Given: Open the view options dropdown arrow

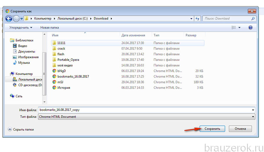Looking at the screenshot, I should pyautogui.click(x=239, y=27).
